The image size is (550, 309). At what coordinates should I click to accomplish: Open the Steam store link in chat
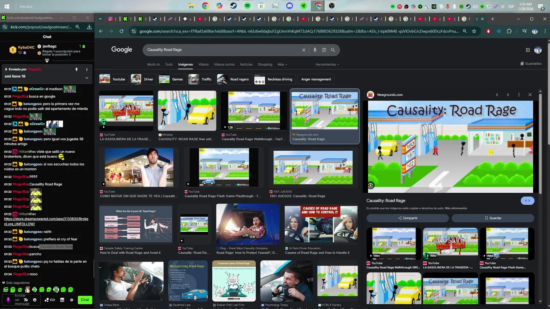46,221
